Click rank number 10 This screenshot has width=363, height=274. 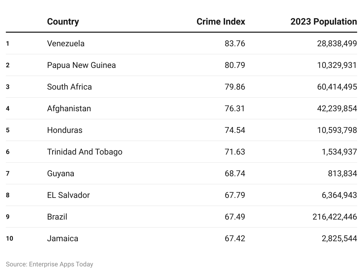click(x=9, y=238)
